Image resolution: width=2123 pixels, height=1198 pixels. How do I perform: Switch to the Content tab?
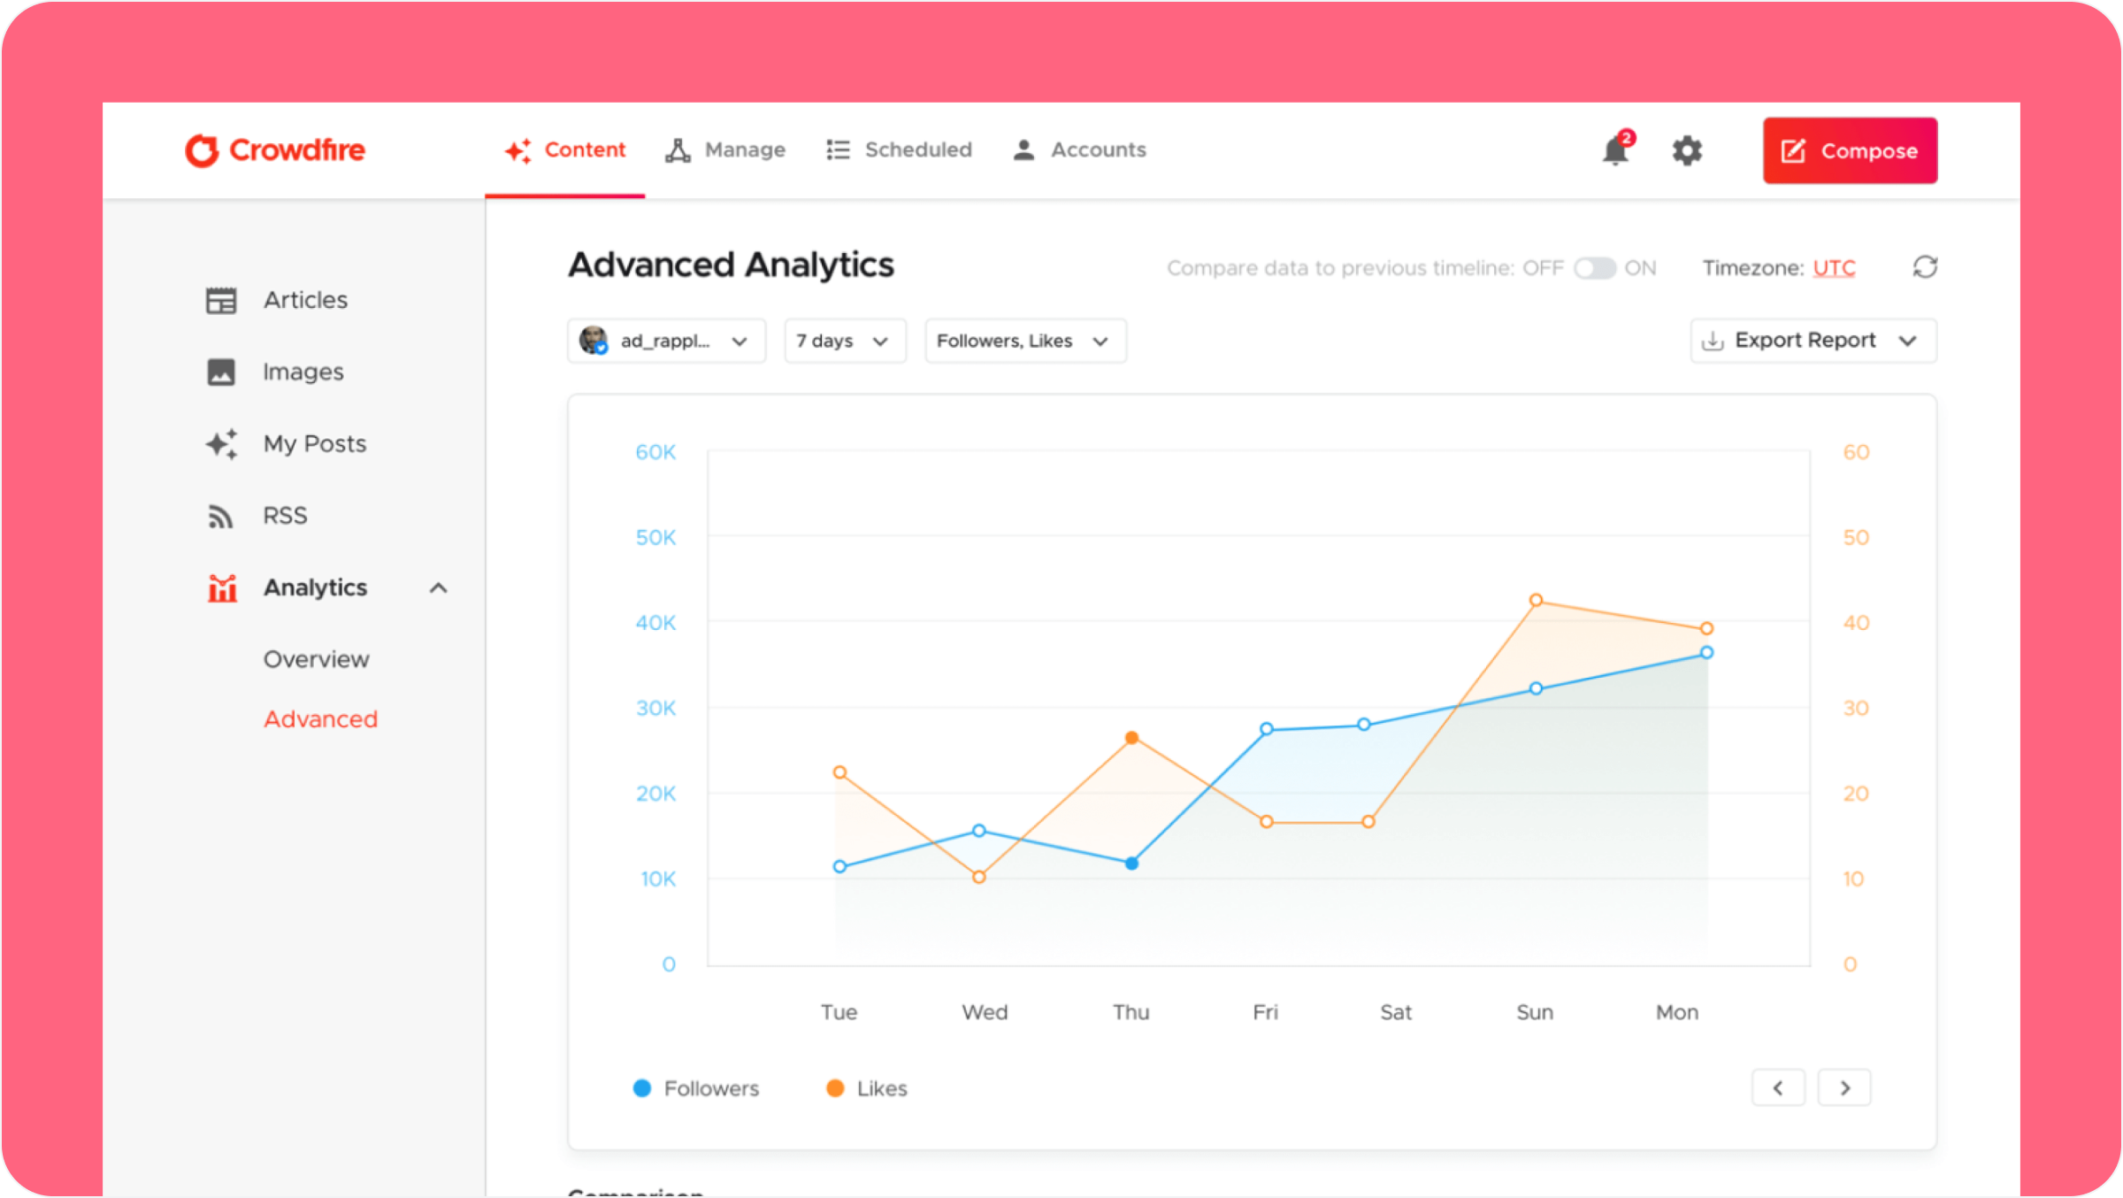click(x=565, y=150)
